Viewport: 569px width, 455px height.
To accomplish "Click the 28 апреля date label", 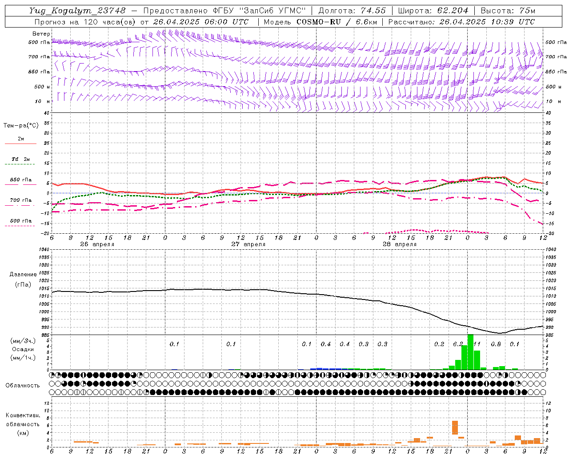I will (400, 244).
